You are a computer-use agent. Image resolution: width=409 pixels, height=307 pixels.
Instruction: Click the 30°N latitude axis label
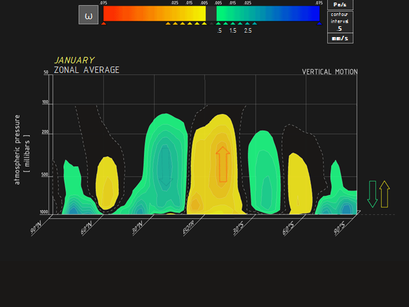[x=138, y=228]
